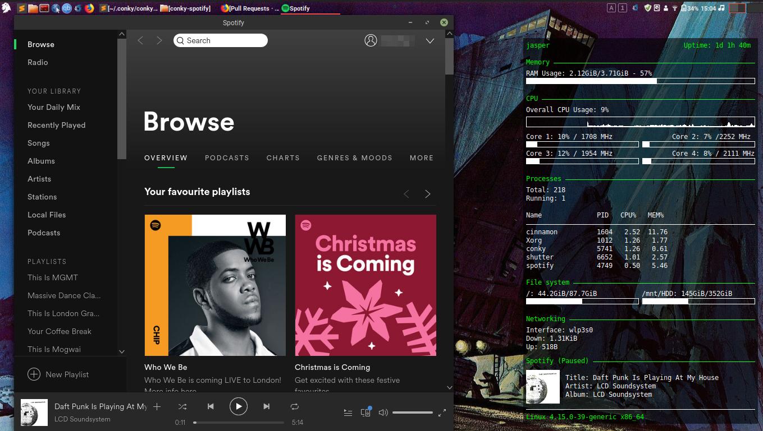Viewport: 763px width, 431px height.
Task: Create a New Playlist
Action: pos(58,374)
